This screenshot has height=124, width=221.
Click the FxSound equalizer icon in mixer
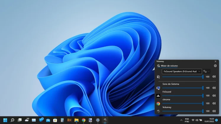coord(158,96)
